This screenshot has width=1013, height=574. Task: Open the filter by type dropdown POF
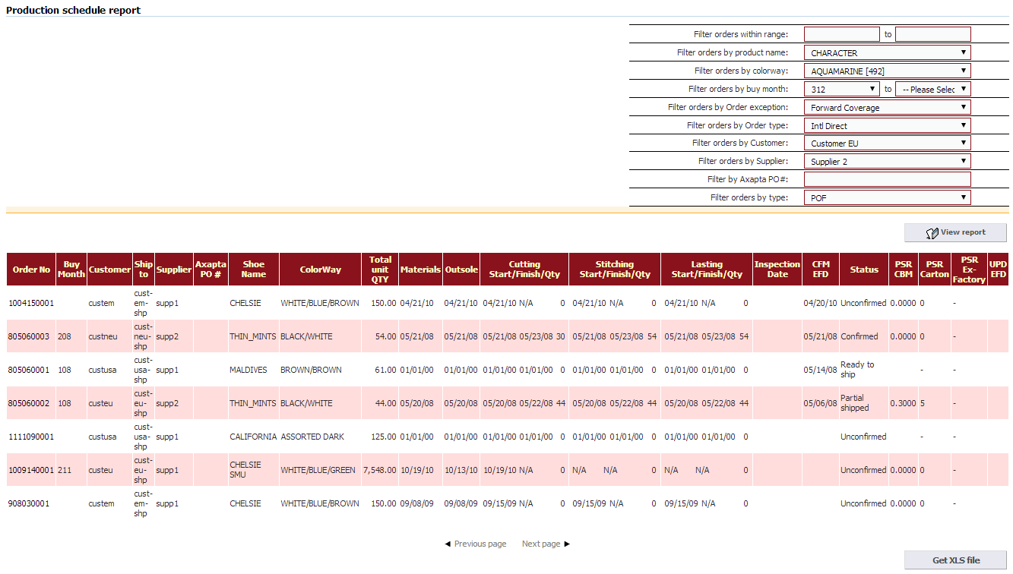pos(888,197)
